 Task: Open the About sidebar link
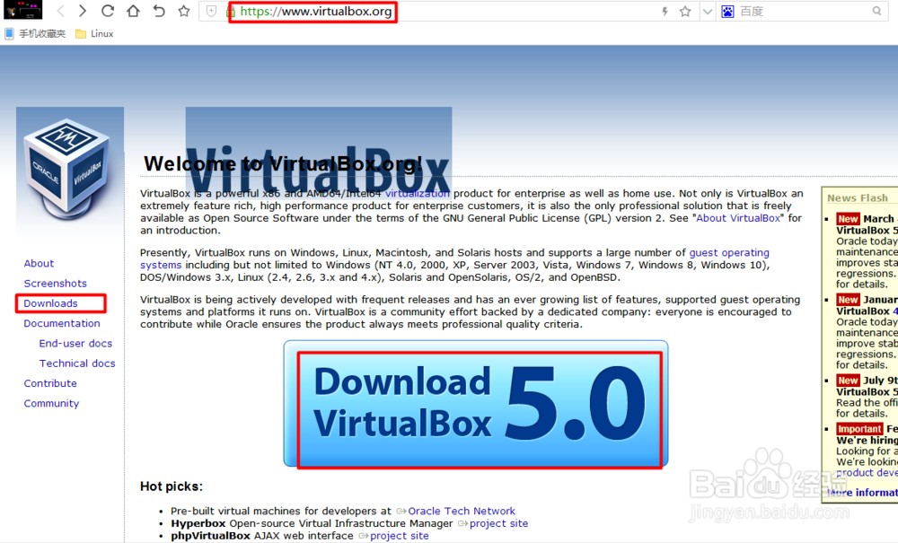pos(39,263)
